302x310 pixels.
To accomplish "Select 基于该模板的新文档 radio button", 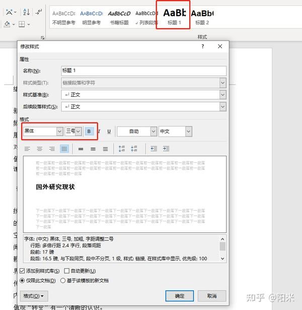I will (x=63, y=281).
